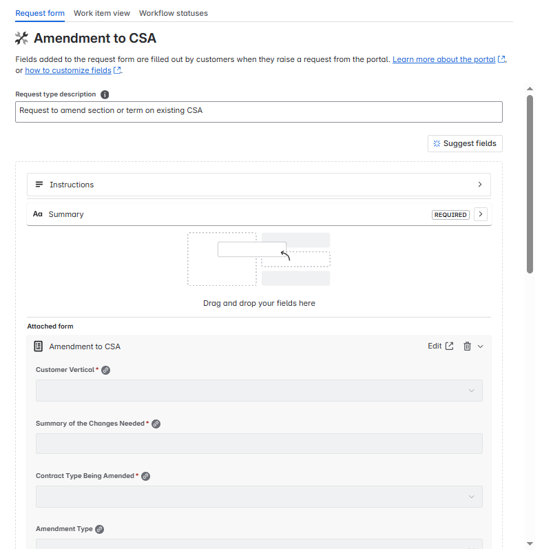Viewport: 553px width, 560px height.
Task: Click the paragraph icon on the Instructions field
Action: coord(39,184)
